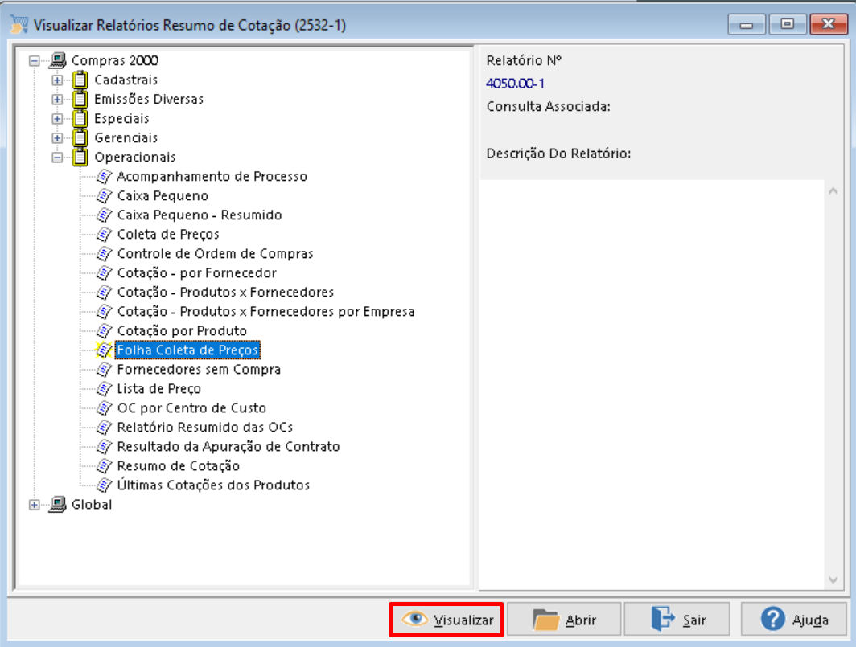
Task: Click inside the report description box
Action: pos(652,385)
